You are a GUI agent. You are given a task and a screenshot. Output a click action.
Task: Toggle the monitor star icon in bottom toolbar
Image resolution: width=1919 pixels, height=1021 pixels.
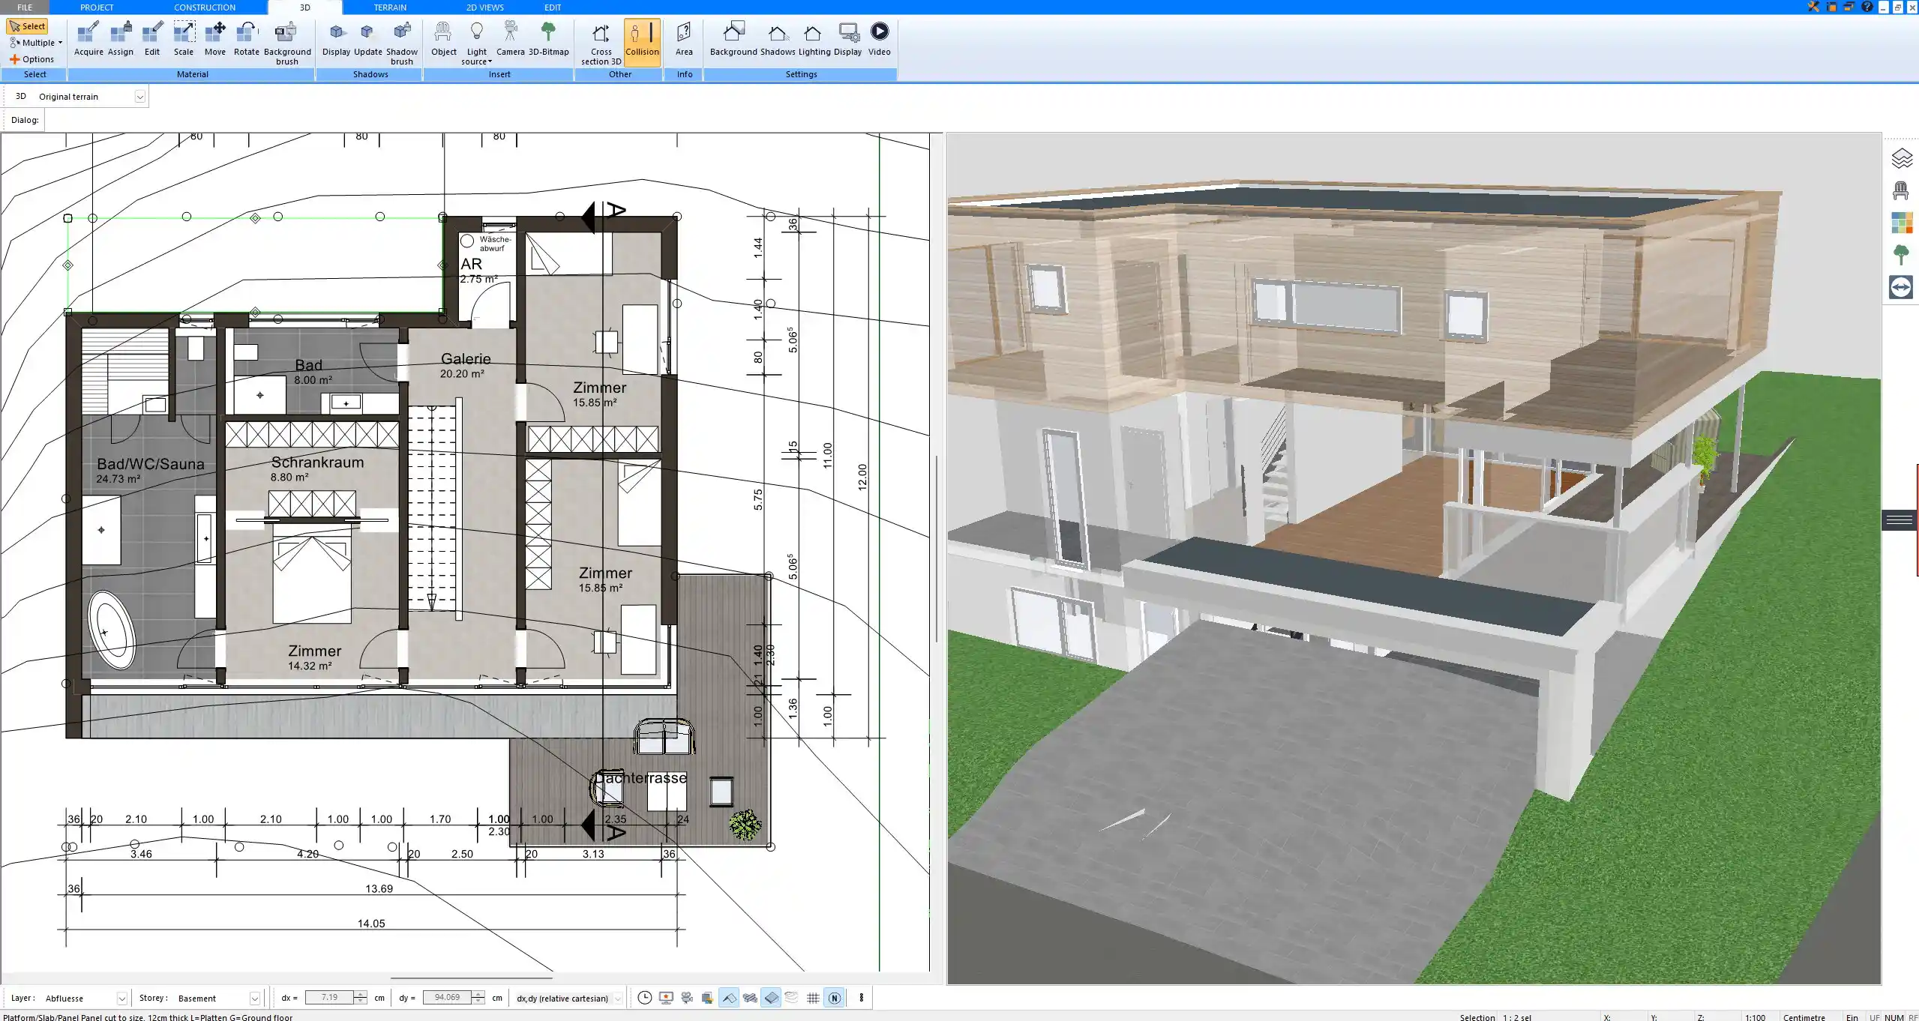click(666, 998)
